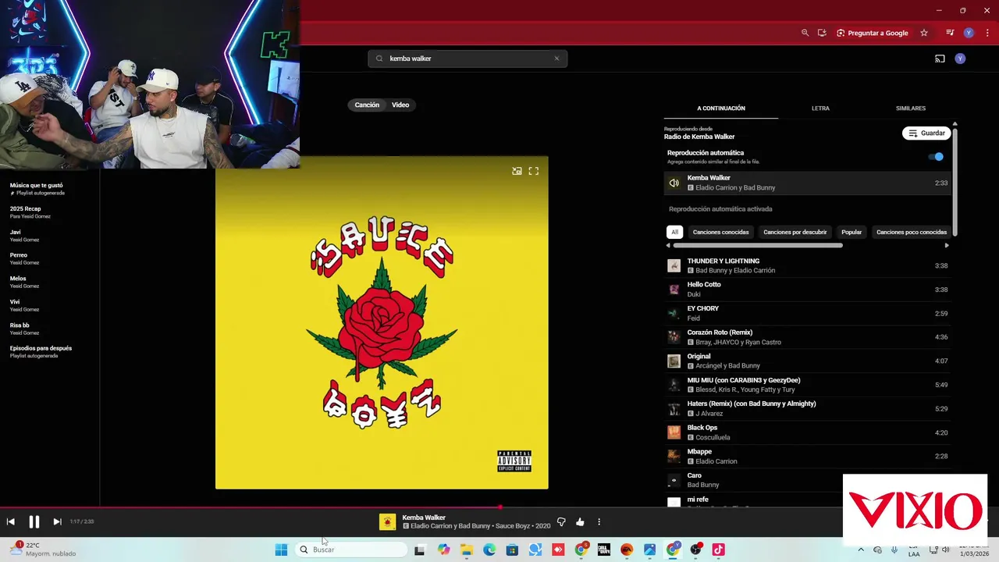Click right arrow of filter chip scroller

pos(947,245)
